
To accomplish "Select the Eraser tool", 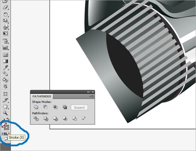I will coord(5,7).
